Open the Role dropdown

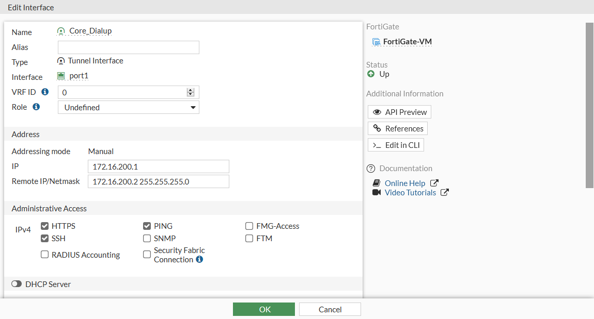pyautogui.click(x=128, y=107)
